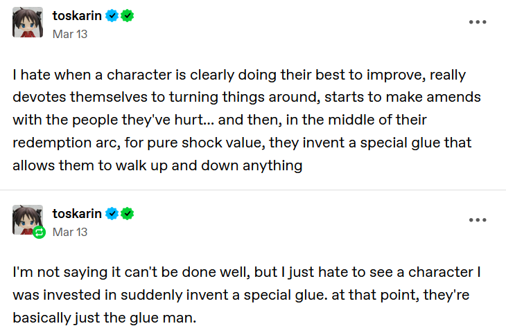Select the line starting 'I hate when a character'
Viewport: 506px width, 335px height.
tap(239, 75)
